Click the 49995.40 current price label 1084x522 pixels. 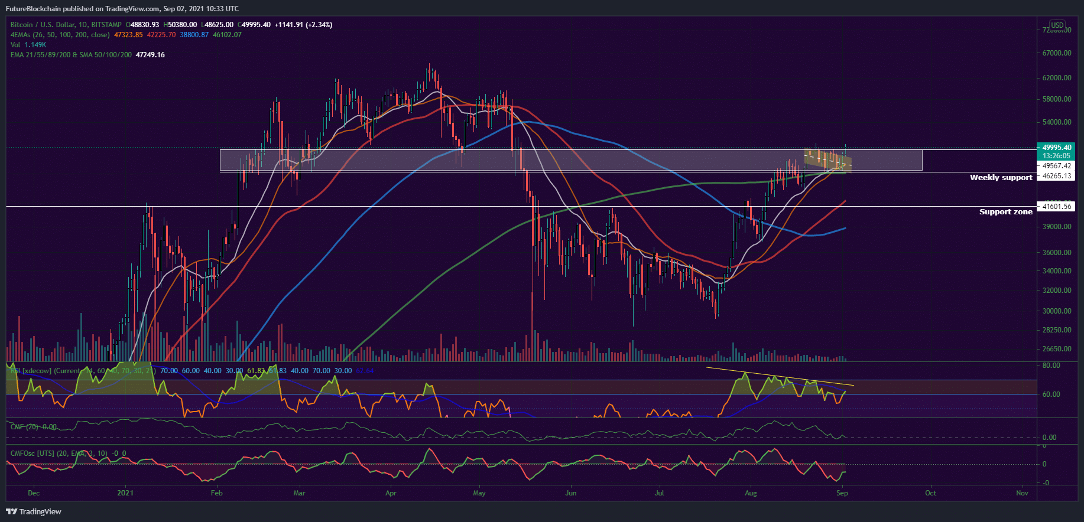1056,148
